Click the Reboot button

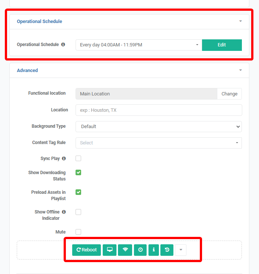pyautogui.click(x=86, y=250)
